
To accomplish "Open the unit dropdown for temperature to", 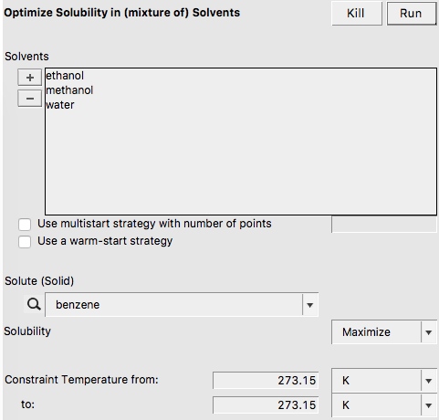I will [384, 405].
